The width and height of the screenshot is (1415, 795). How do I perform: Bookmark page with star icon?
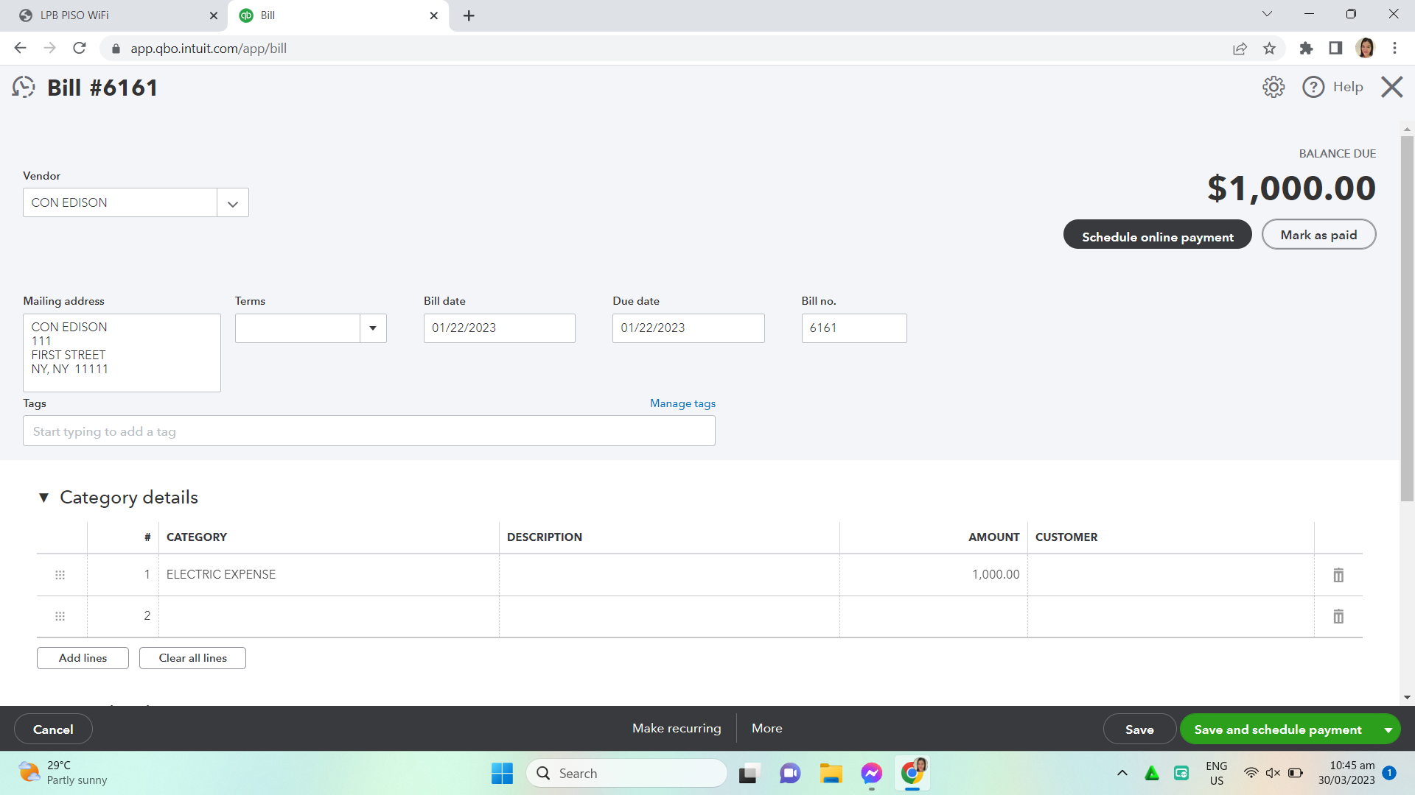[x=1269, y=49]
